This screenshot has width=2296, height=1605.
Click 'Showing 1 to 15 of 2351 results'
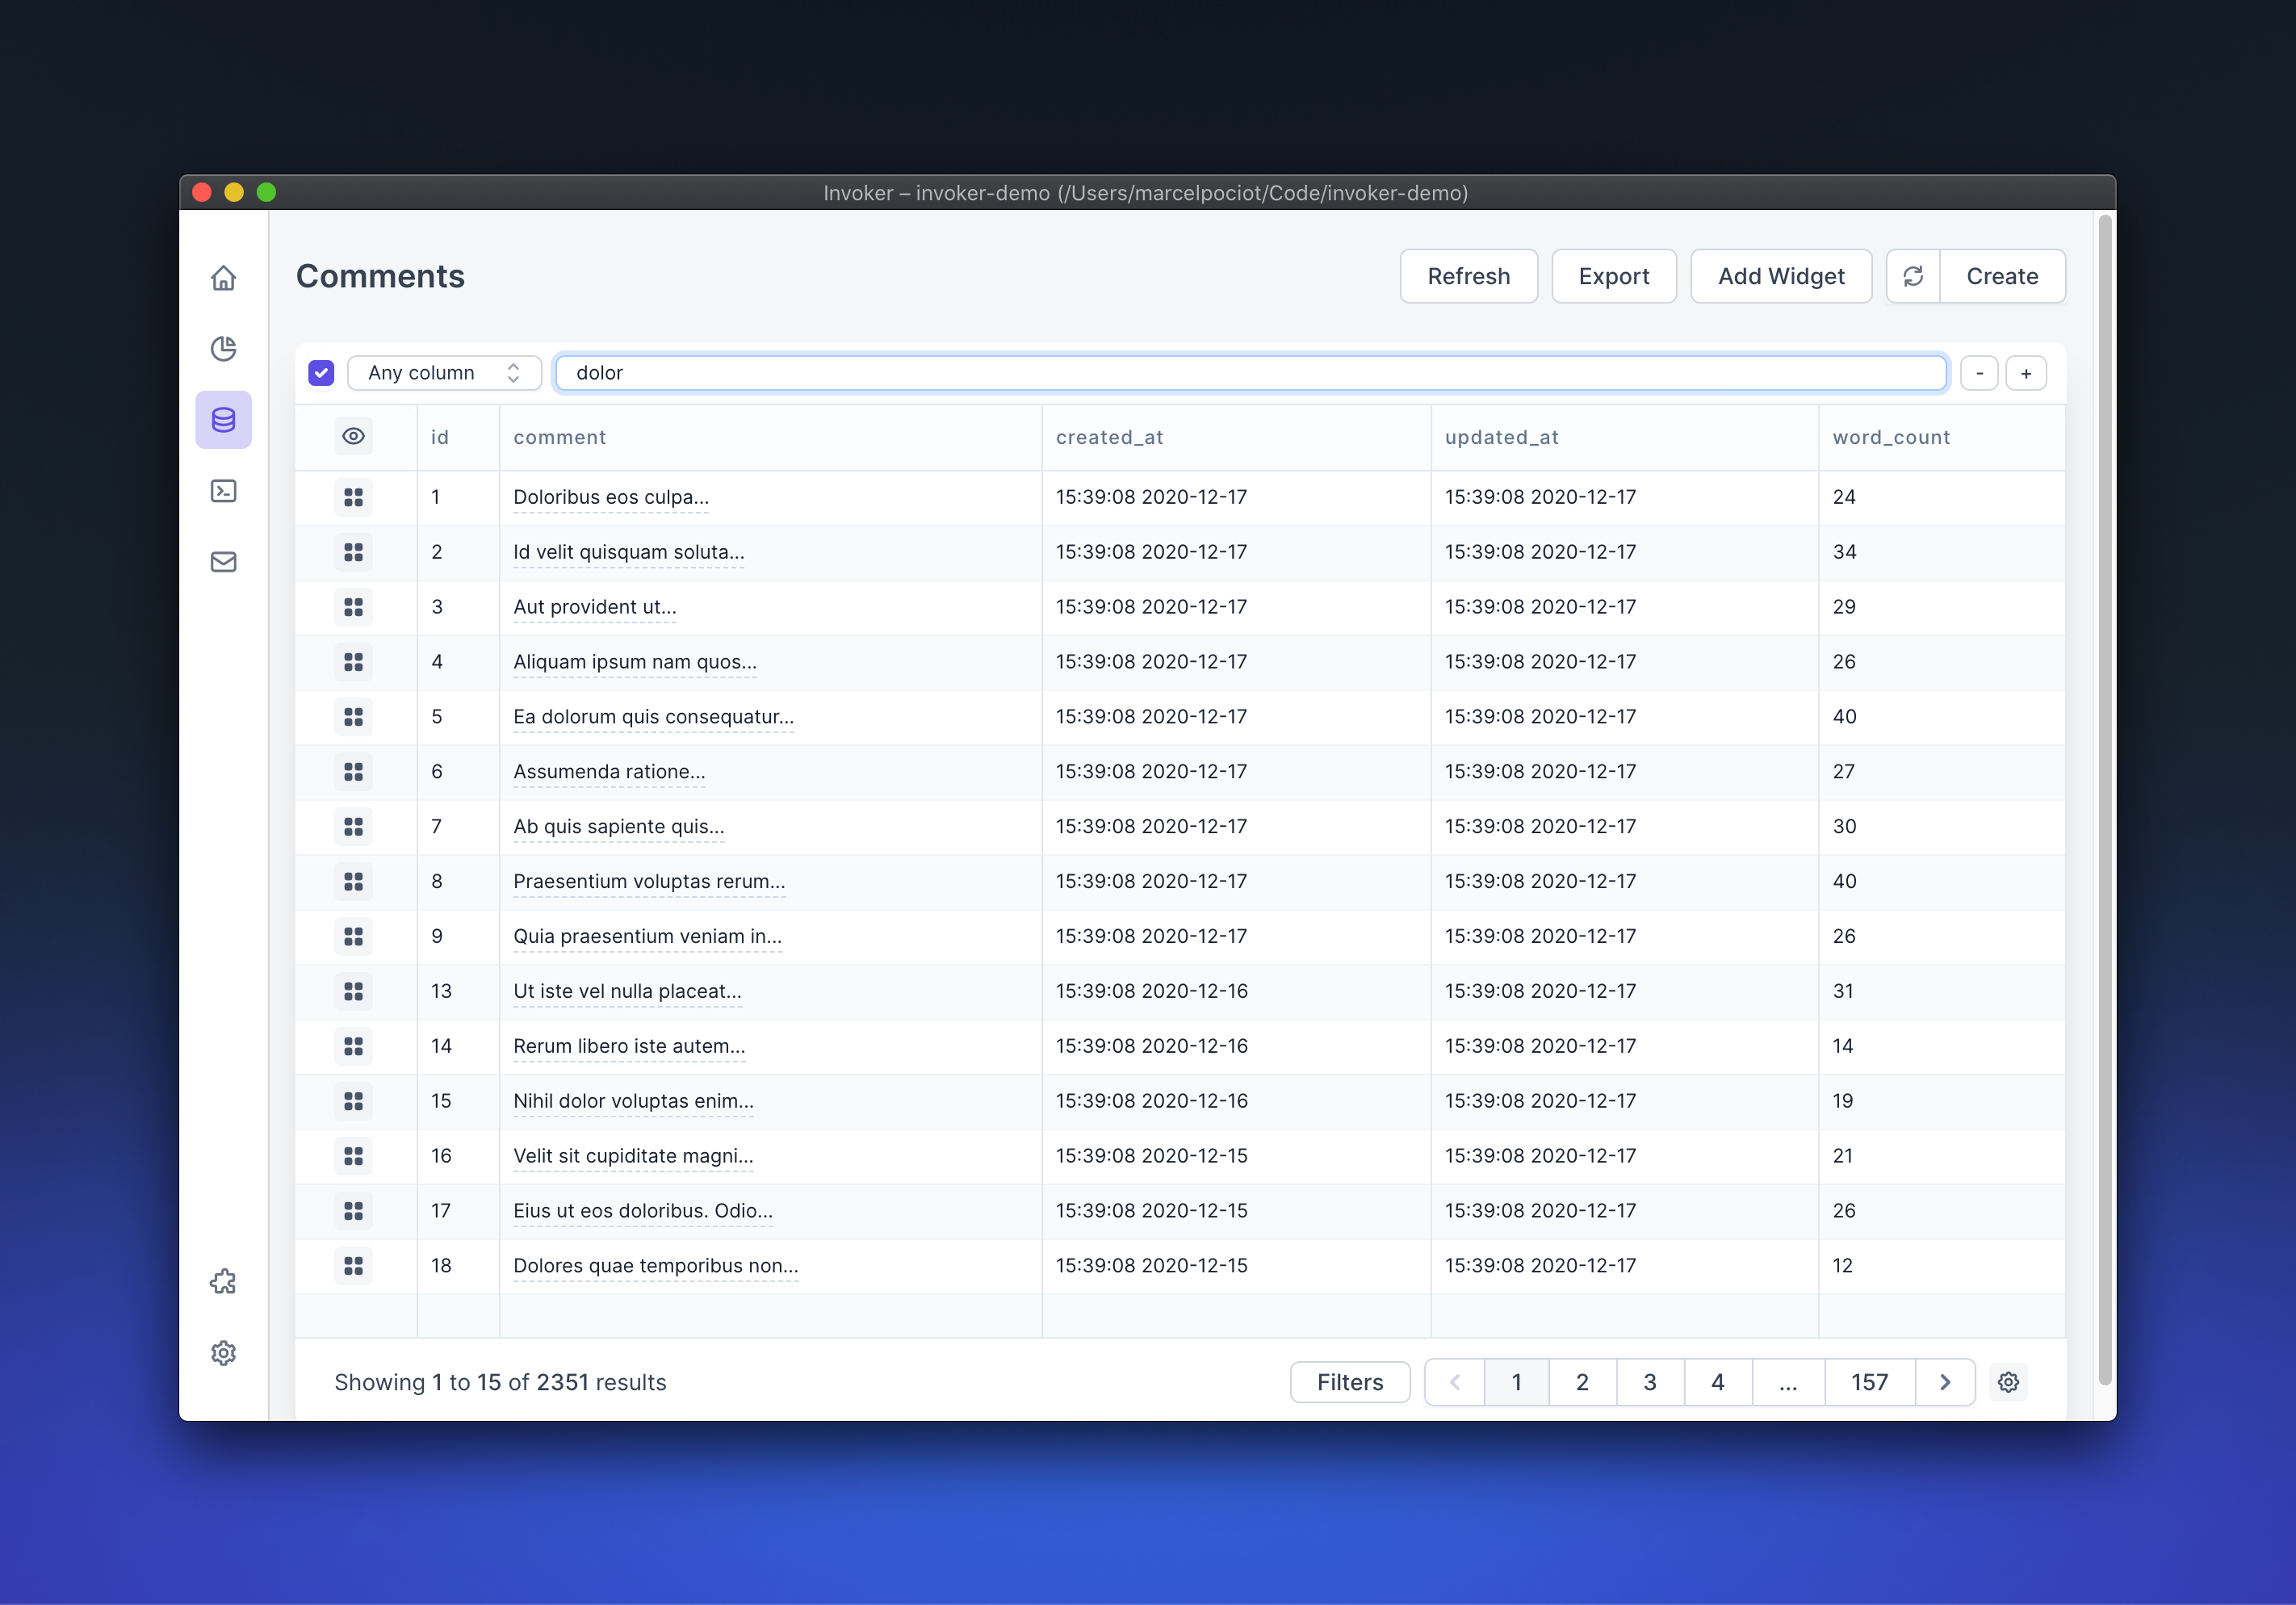point(500,1382)
